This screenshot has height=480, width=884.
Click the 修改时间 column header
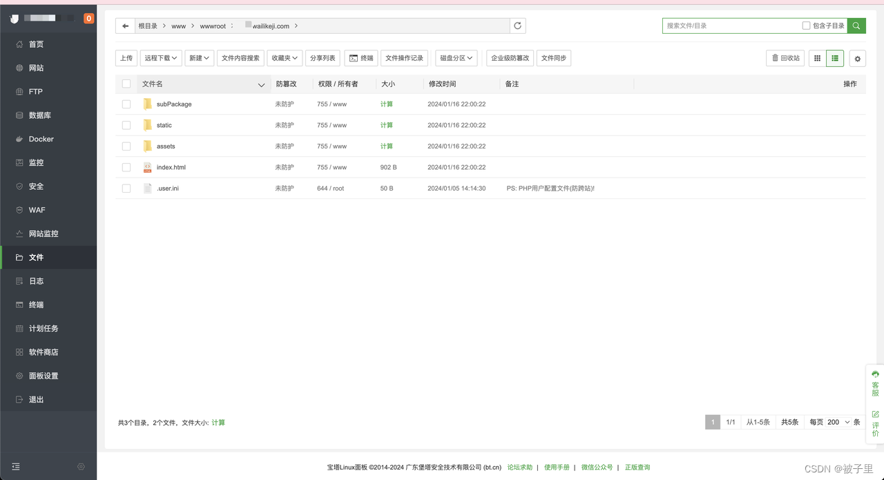[442, 84]
